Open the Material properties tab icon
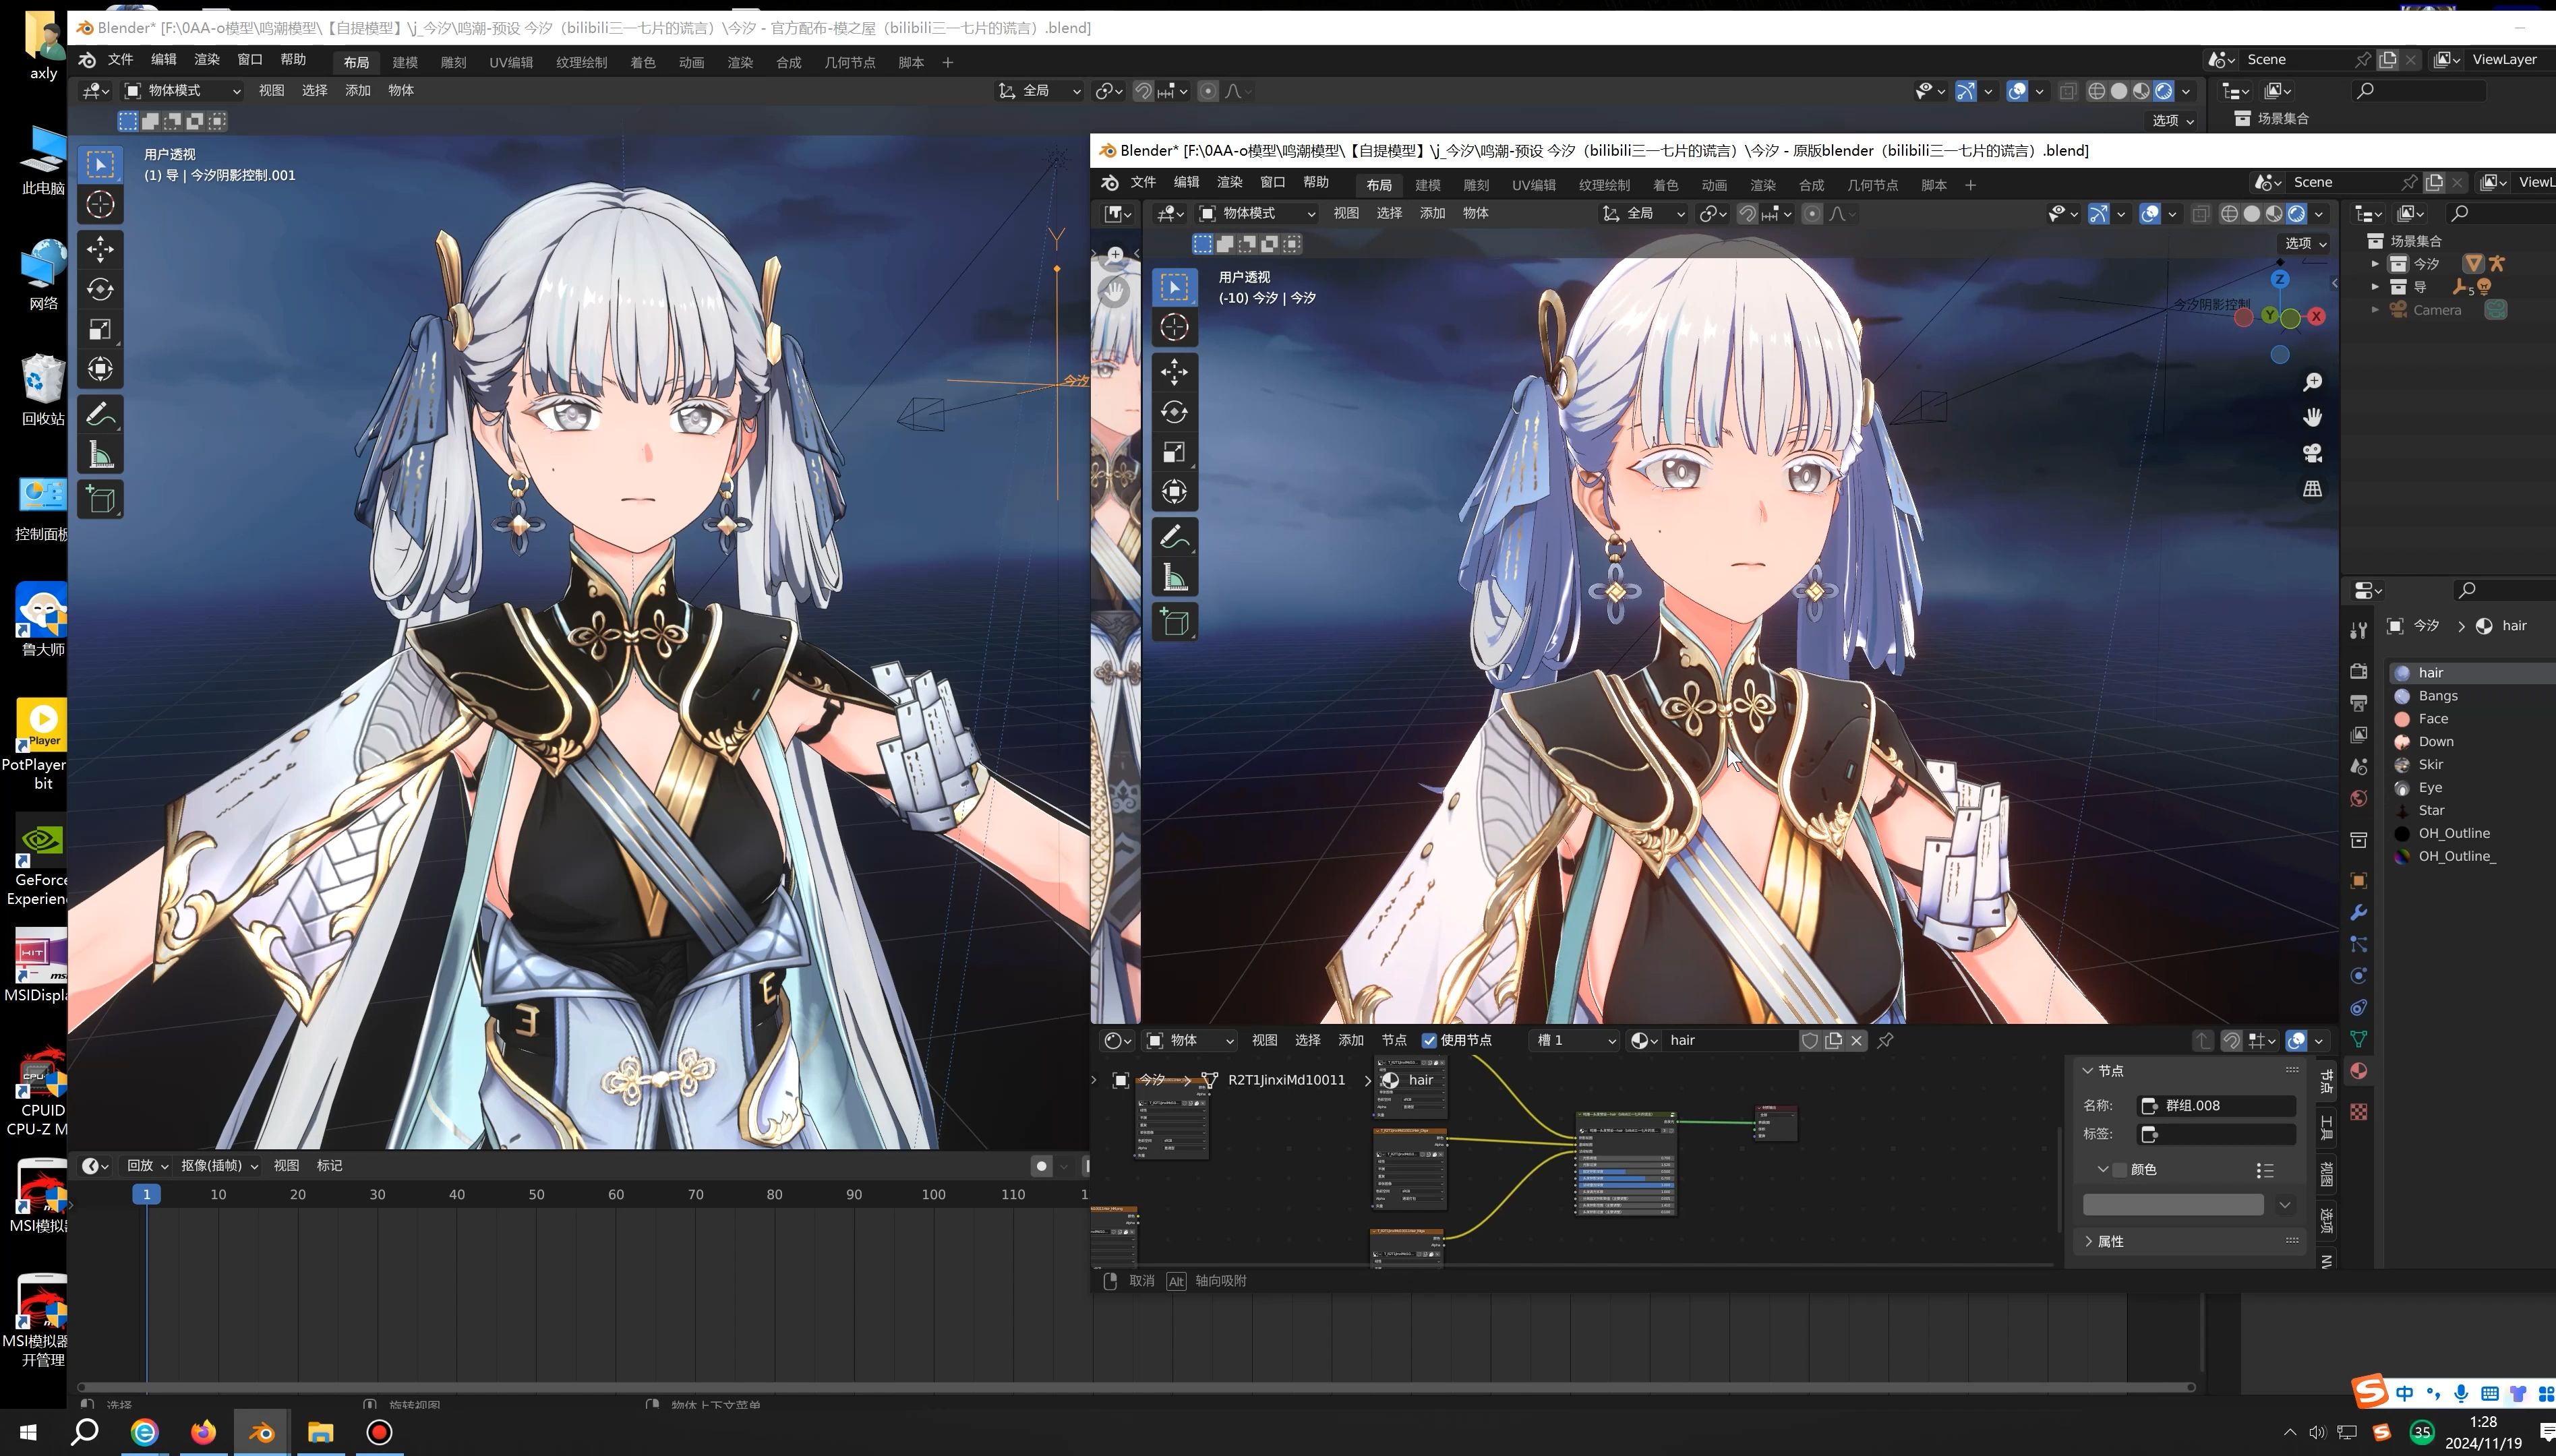 (x=2359, y=1071)
